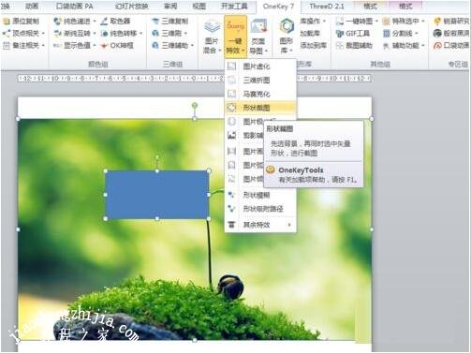Click the 三维复制 button

(169, 22)
